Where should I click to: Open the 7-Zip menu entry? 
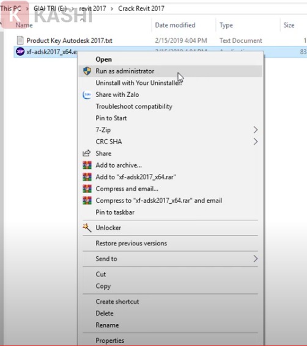point(103,130)
